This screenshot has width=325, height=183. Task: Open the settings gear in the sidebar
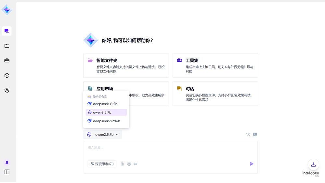pyautogui.click(x=7, y=90)
